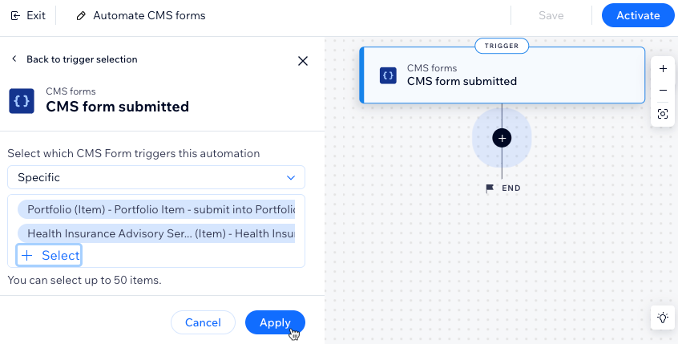
Task: Expand the Specific dropdown chevron
Action: click(291, 178)
